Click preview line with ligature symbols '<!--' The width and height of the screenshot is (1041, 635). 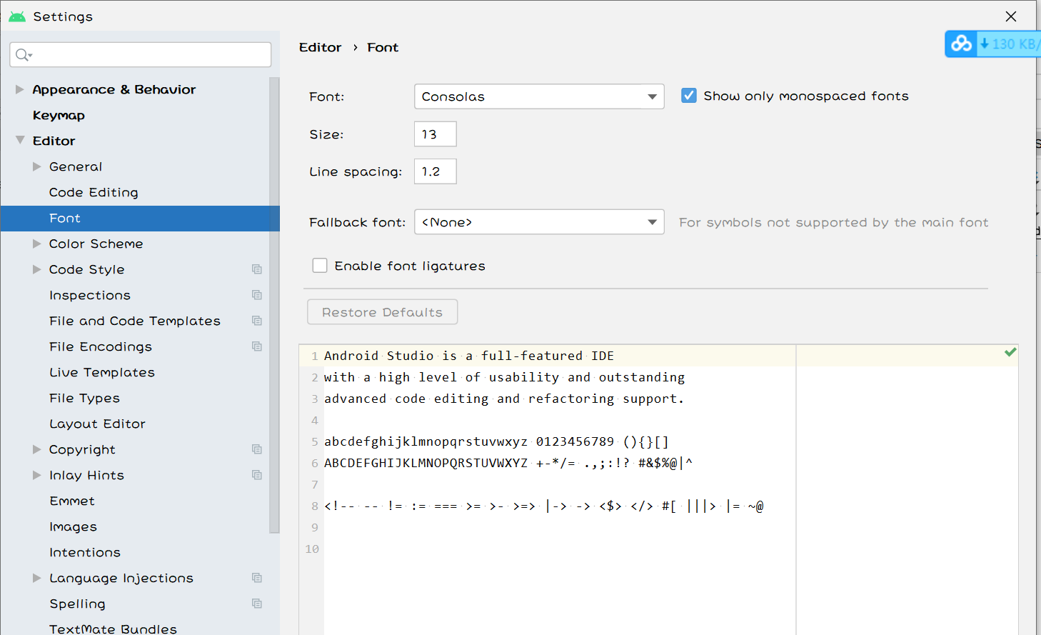pos(544,506)
